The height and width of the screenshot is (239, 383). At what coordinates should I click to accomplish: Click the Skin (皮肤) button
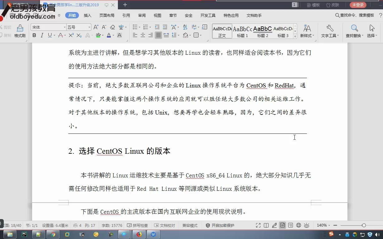pos(332,5)
